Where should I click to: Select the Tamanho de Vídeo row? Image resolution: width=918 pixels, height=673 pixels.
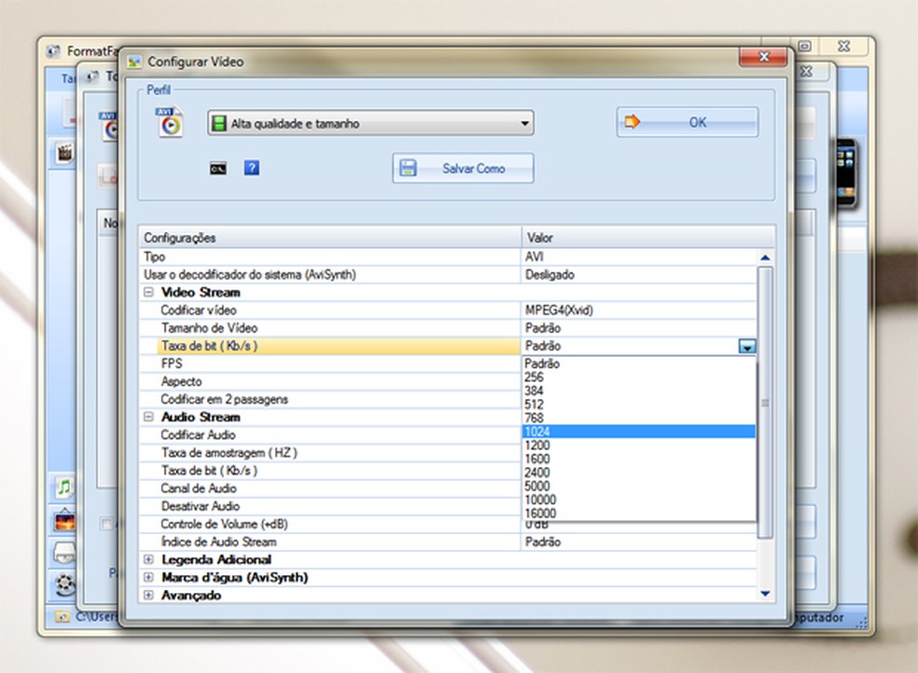[209, 328]
